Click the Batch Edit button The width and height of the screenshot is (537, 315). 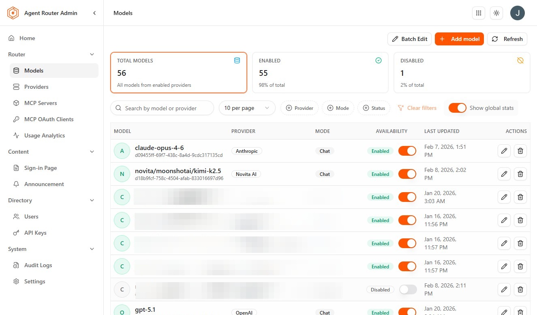pos(410,39)
